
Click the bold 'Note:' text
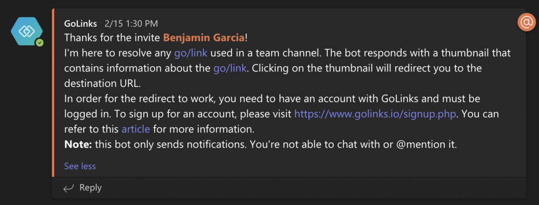(x=78, y=145)
